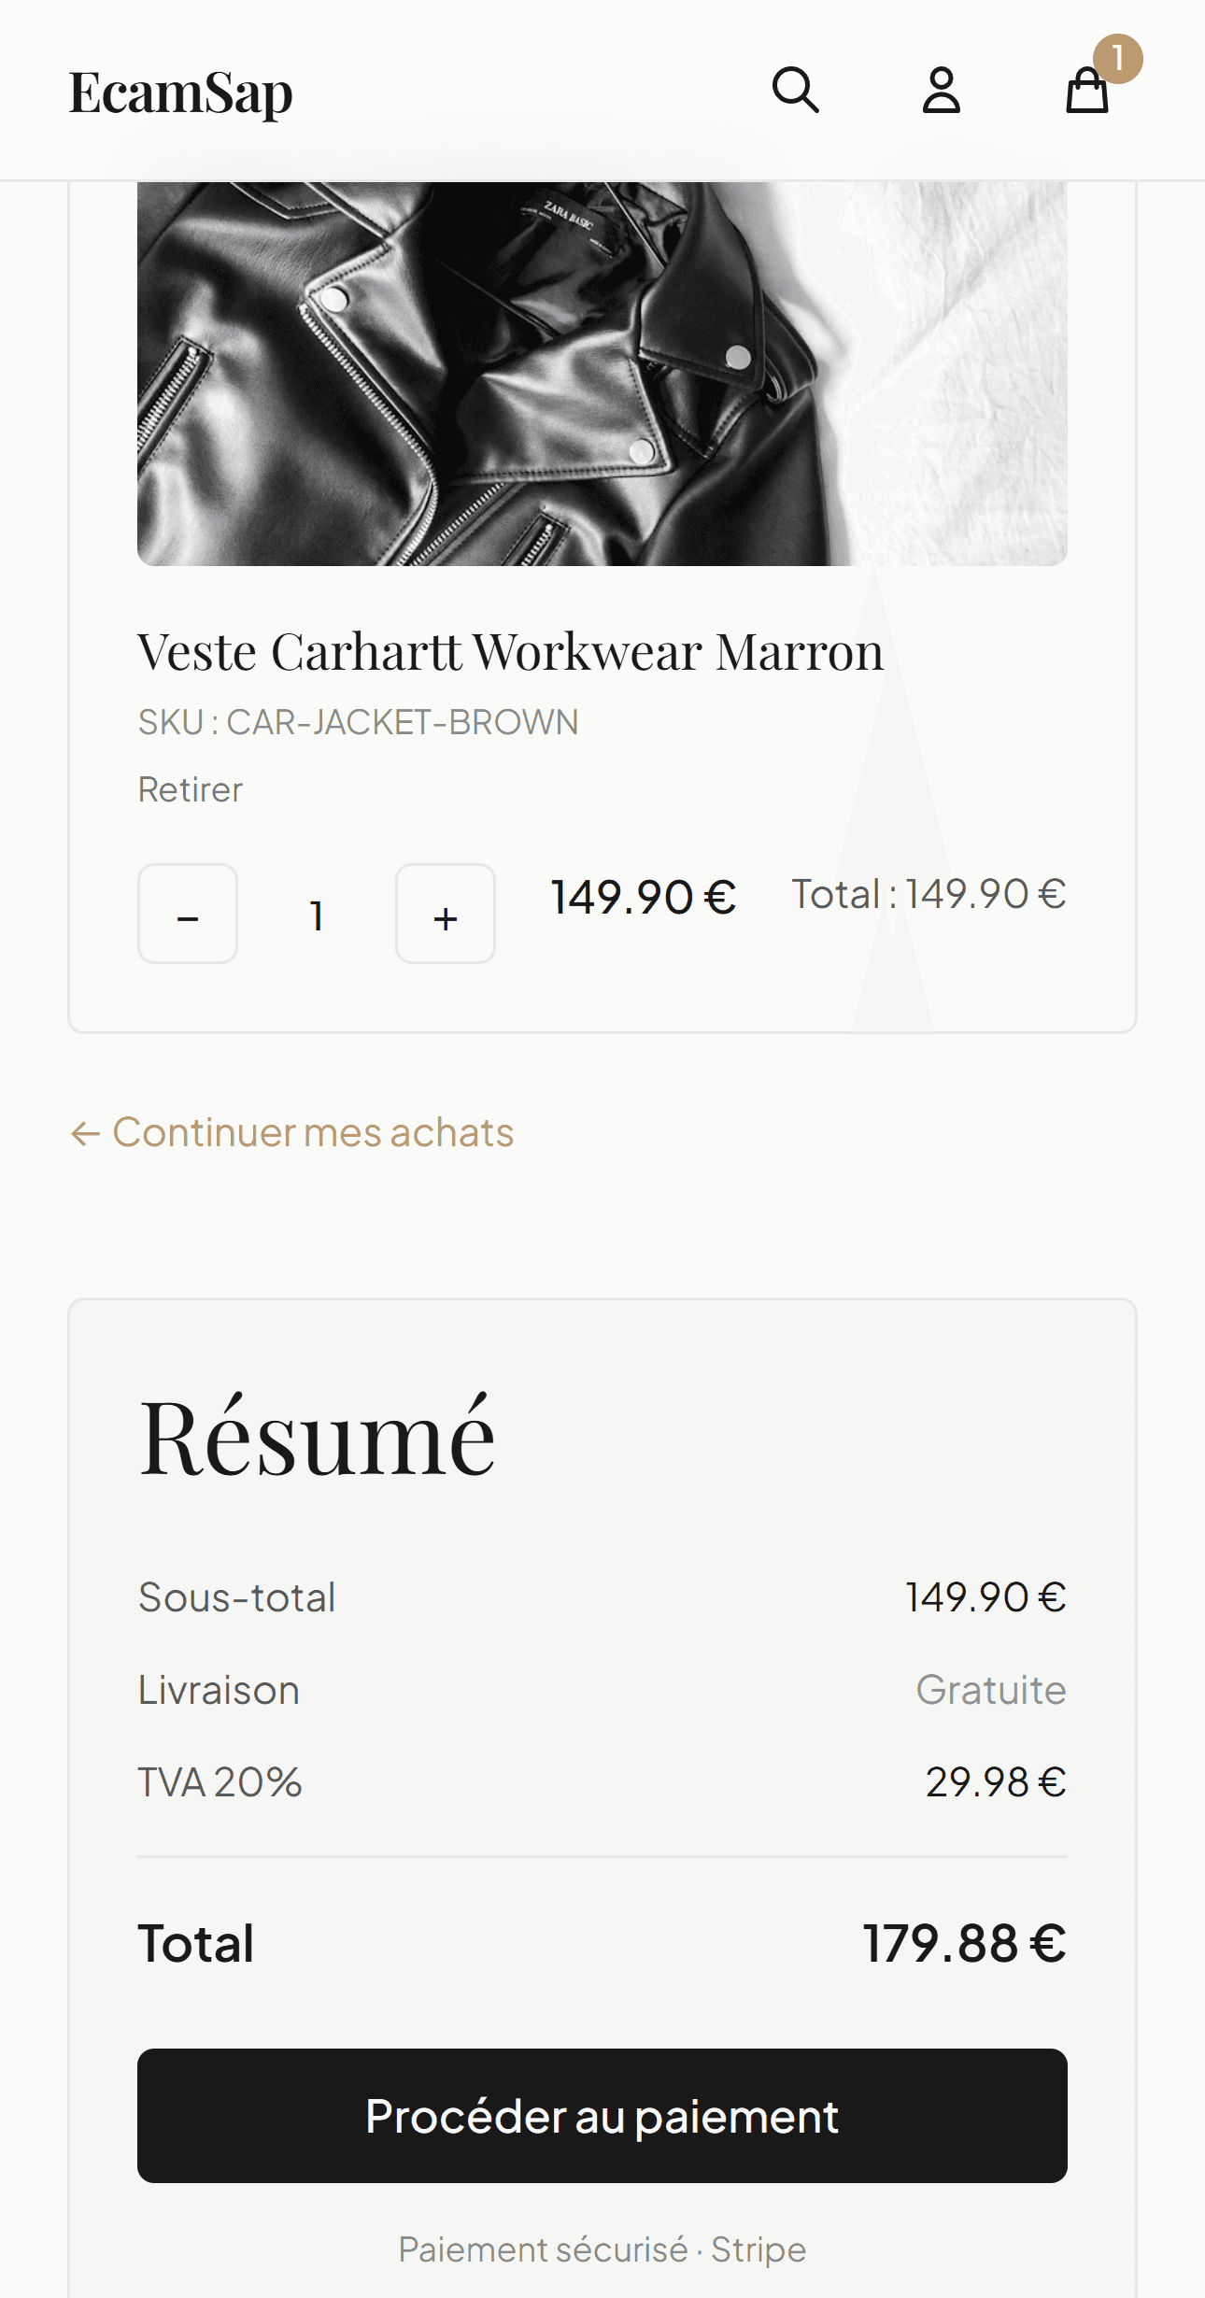Click the quantity value 1
The height and width of the screenshot is (2298, 1205).
click(317, 915)
